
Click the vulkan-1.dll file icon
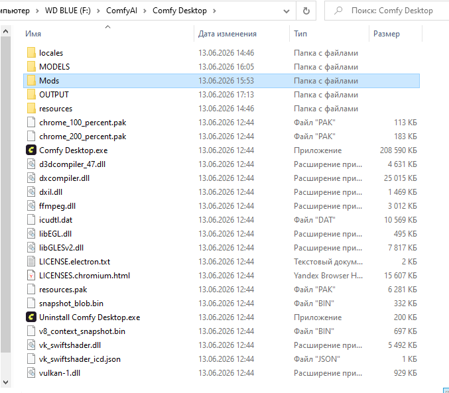click(31, 372)
